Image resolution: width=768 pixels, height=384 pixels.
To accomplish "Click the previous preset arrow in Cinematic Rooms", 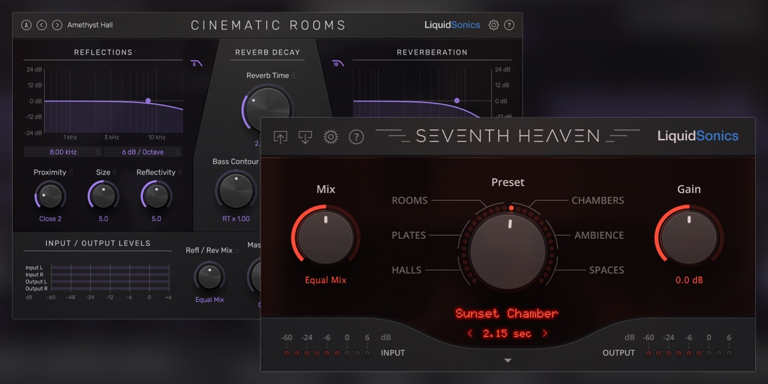I will point(42,24).
